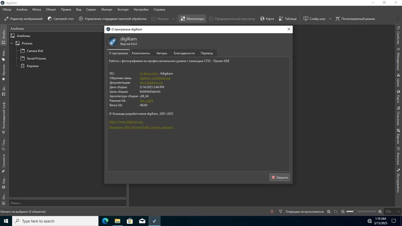Open the Календарный график sidebar tab

tap(4, 117)
